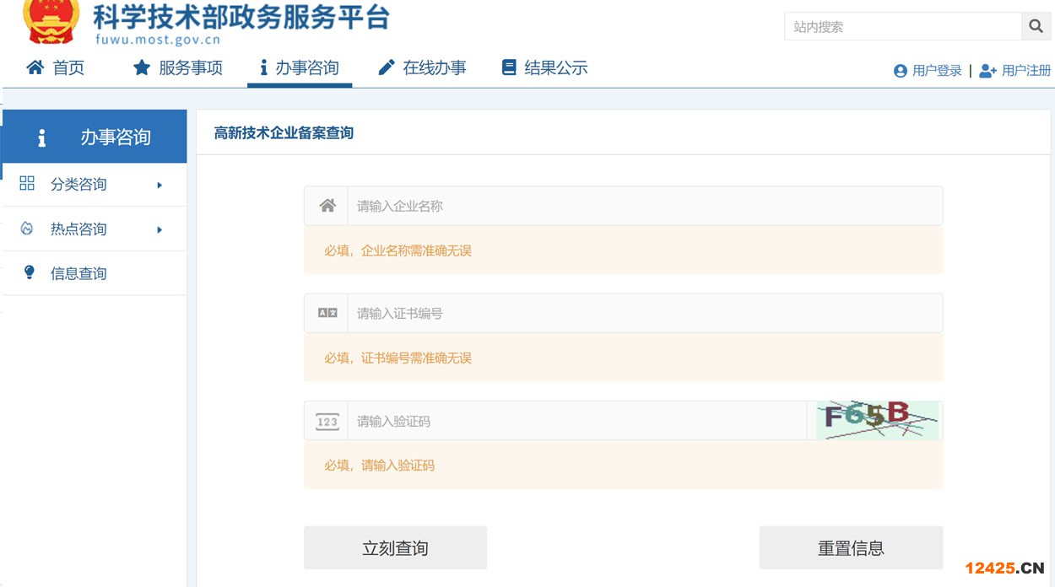Image resolution: width=1055 pixels, height=587 pixels.
Task: Click the info icon beside 办事咨询 tab
Action: click(x=263, y=67)
